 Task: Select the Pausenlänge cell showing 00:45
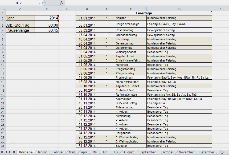pos(47,30)
